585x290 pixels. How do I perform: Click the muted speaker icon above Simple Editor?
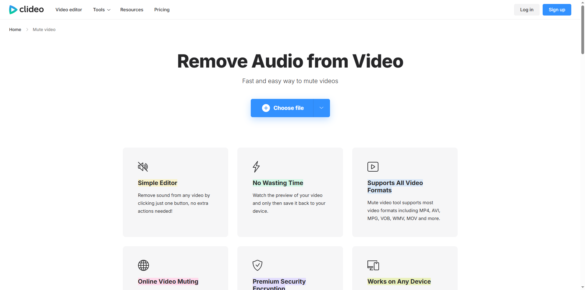[x=143, y=166]
